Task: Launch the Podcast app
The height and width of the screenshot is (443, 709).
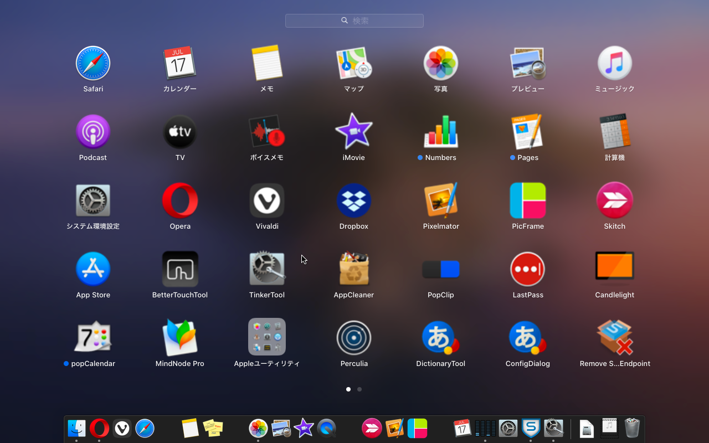Action: [93, 132]
